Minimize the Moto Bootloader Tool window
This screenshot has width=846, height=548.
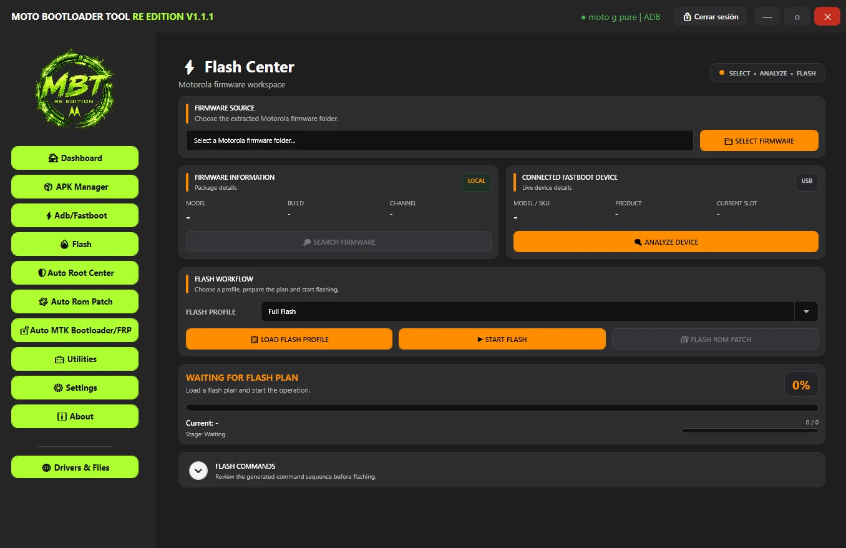coord(767,17)
